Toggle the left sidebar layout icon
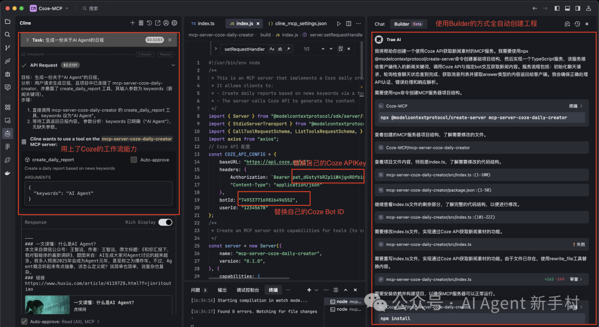Screen dimensions: 599x327 (x=557, y=8)
